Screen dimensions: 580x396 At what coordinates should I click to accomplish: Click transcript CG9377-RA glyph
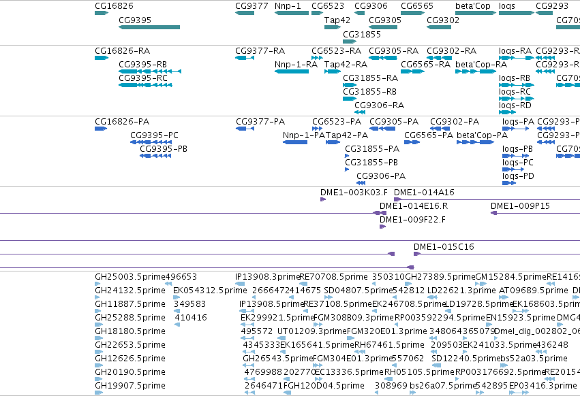(x=245, y=58)
